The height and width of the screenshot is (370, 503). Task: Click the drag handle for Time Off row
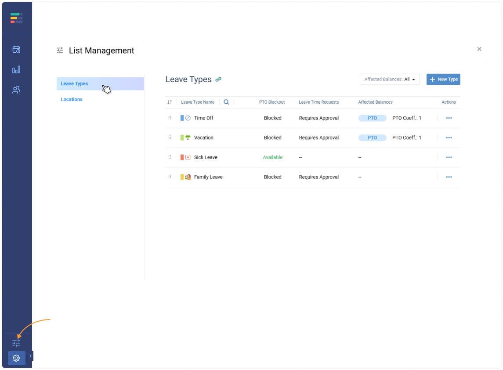click(170, 118)
